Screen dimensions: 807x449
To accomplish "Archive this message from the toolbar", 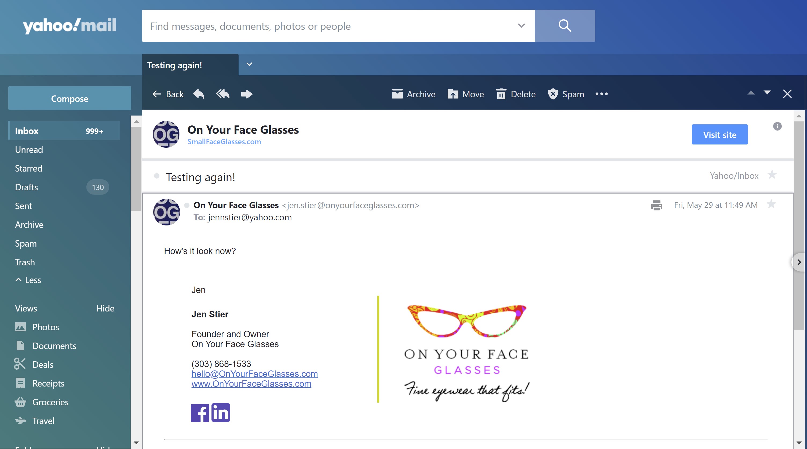I will coord(414,94).
